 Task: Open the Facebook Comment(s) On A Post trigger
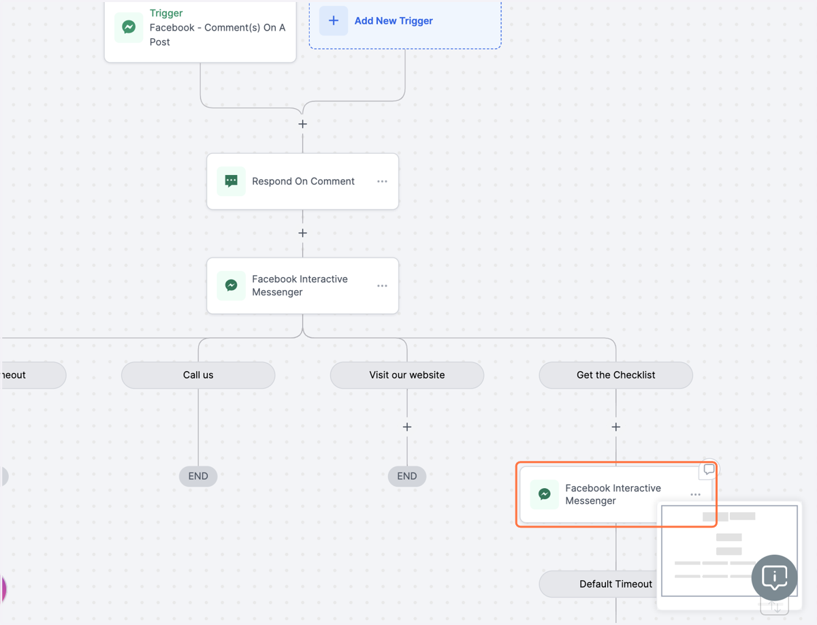200,31
